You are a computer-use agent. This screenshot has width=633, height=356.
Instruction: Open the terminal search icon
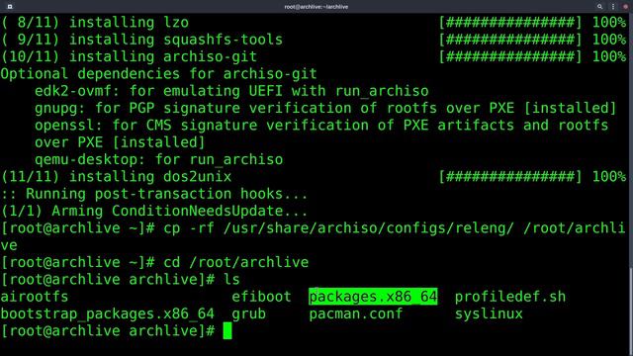point(600,7)
